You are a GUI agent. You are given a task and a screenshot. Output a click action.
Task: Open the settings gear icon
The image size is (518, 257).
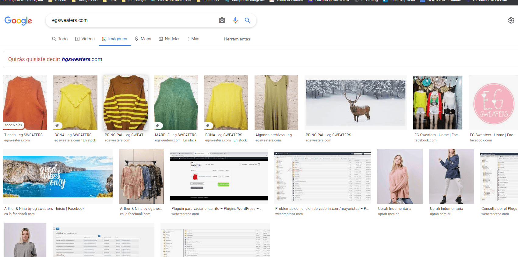tap(511, 20)
